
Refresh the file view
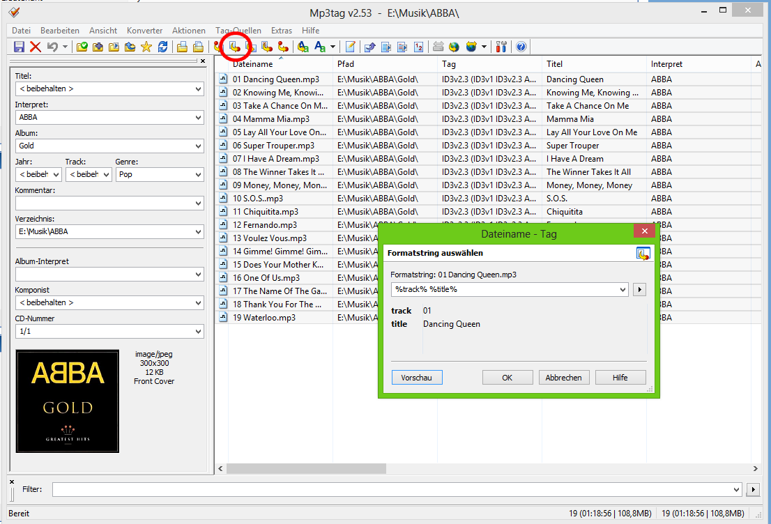162,47
